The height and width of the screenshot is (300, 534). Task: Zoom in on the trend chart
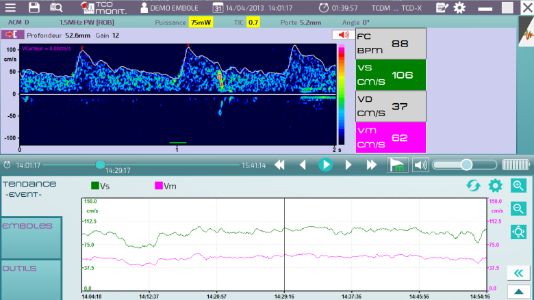(518, 185)
